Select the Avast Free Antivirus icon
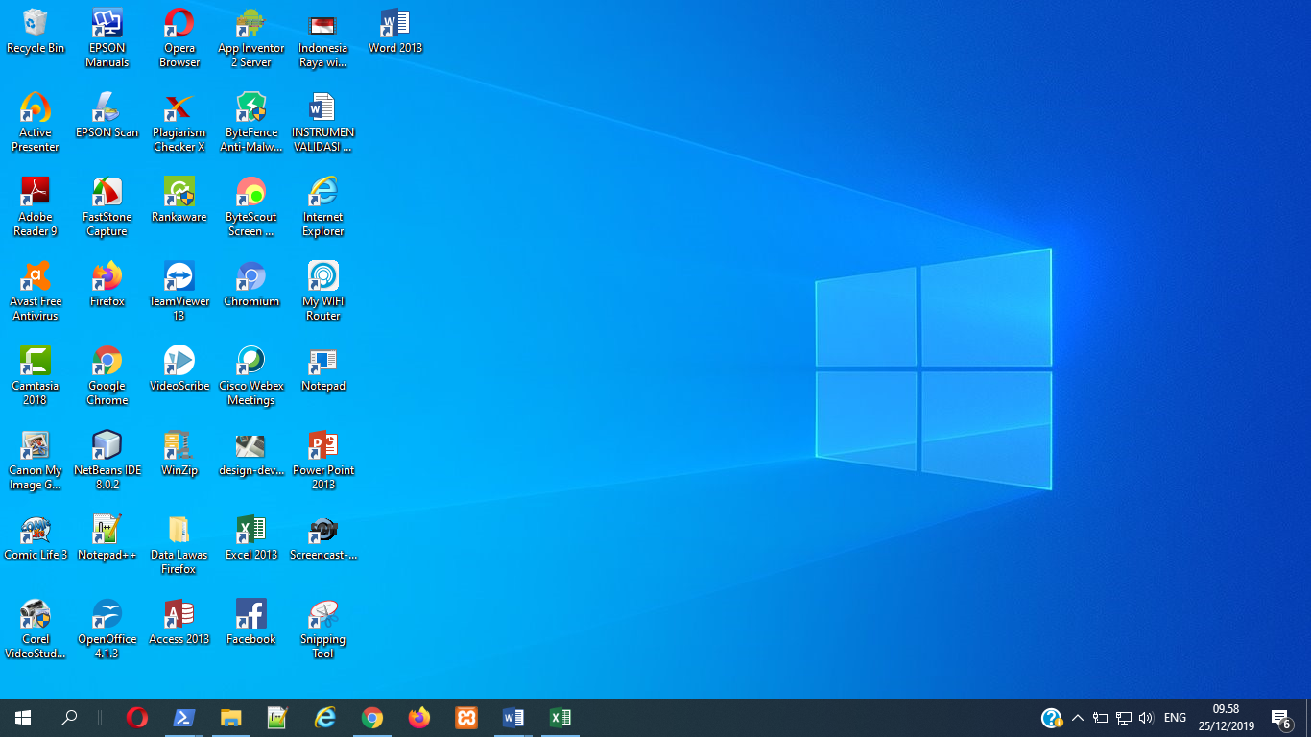 [36, 291]
